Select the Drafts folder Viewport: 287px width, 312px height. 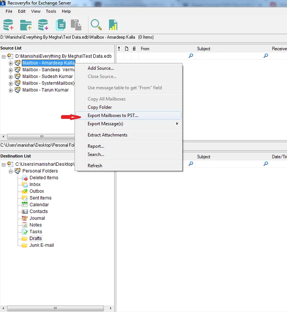tap(36, 238)
